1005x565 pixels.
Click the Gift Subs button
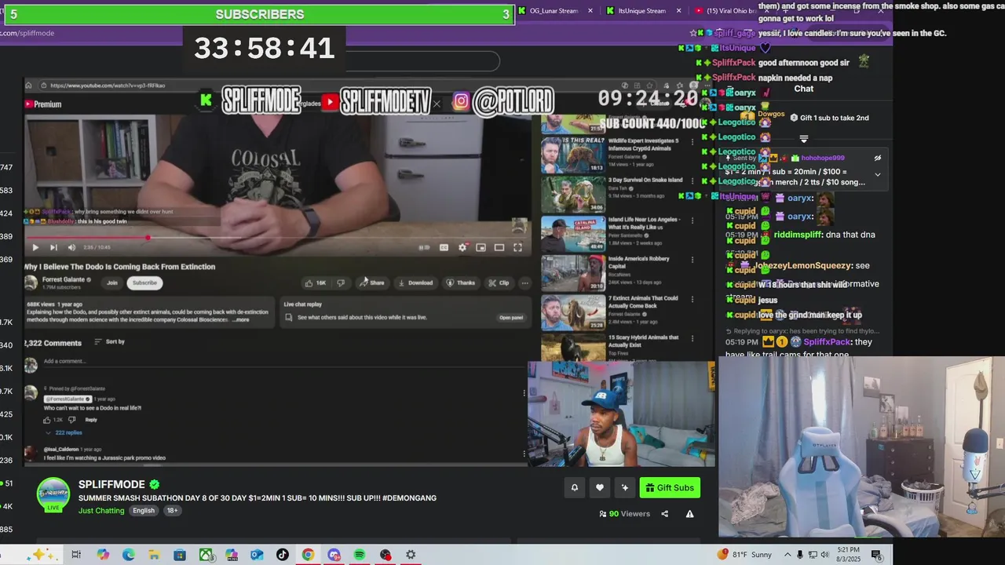pos(670,488)
